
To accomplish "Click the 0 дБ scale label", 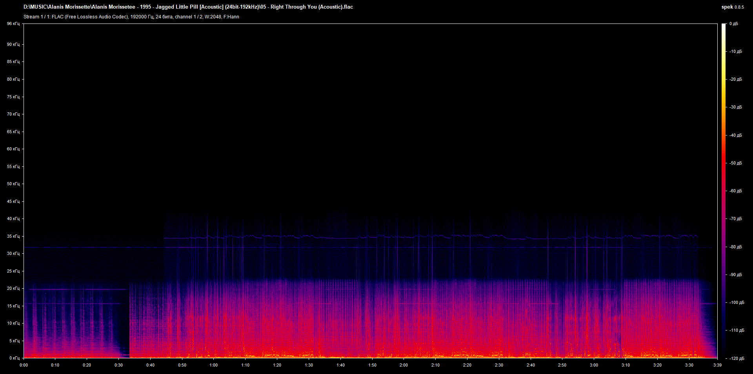I will coord(734,24).
